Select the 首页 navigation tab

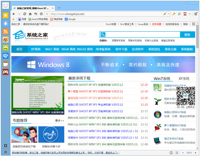pos(19,49)
